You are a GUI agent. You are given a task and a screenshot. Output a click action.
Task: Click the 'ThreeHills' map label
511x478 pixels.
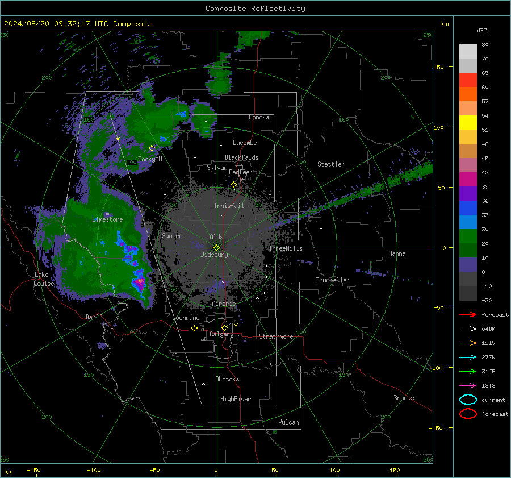point(286,248)
